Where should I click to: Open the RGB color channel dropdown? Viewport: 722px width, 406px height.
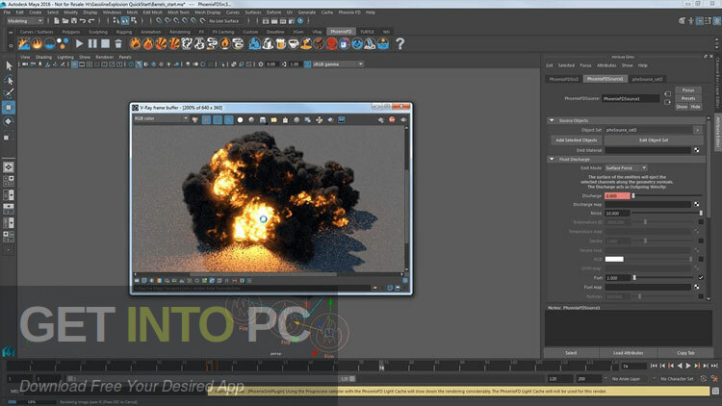(x=161, y=118)
